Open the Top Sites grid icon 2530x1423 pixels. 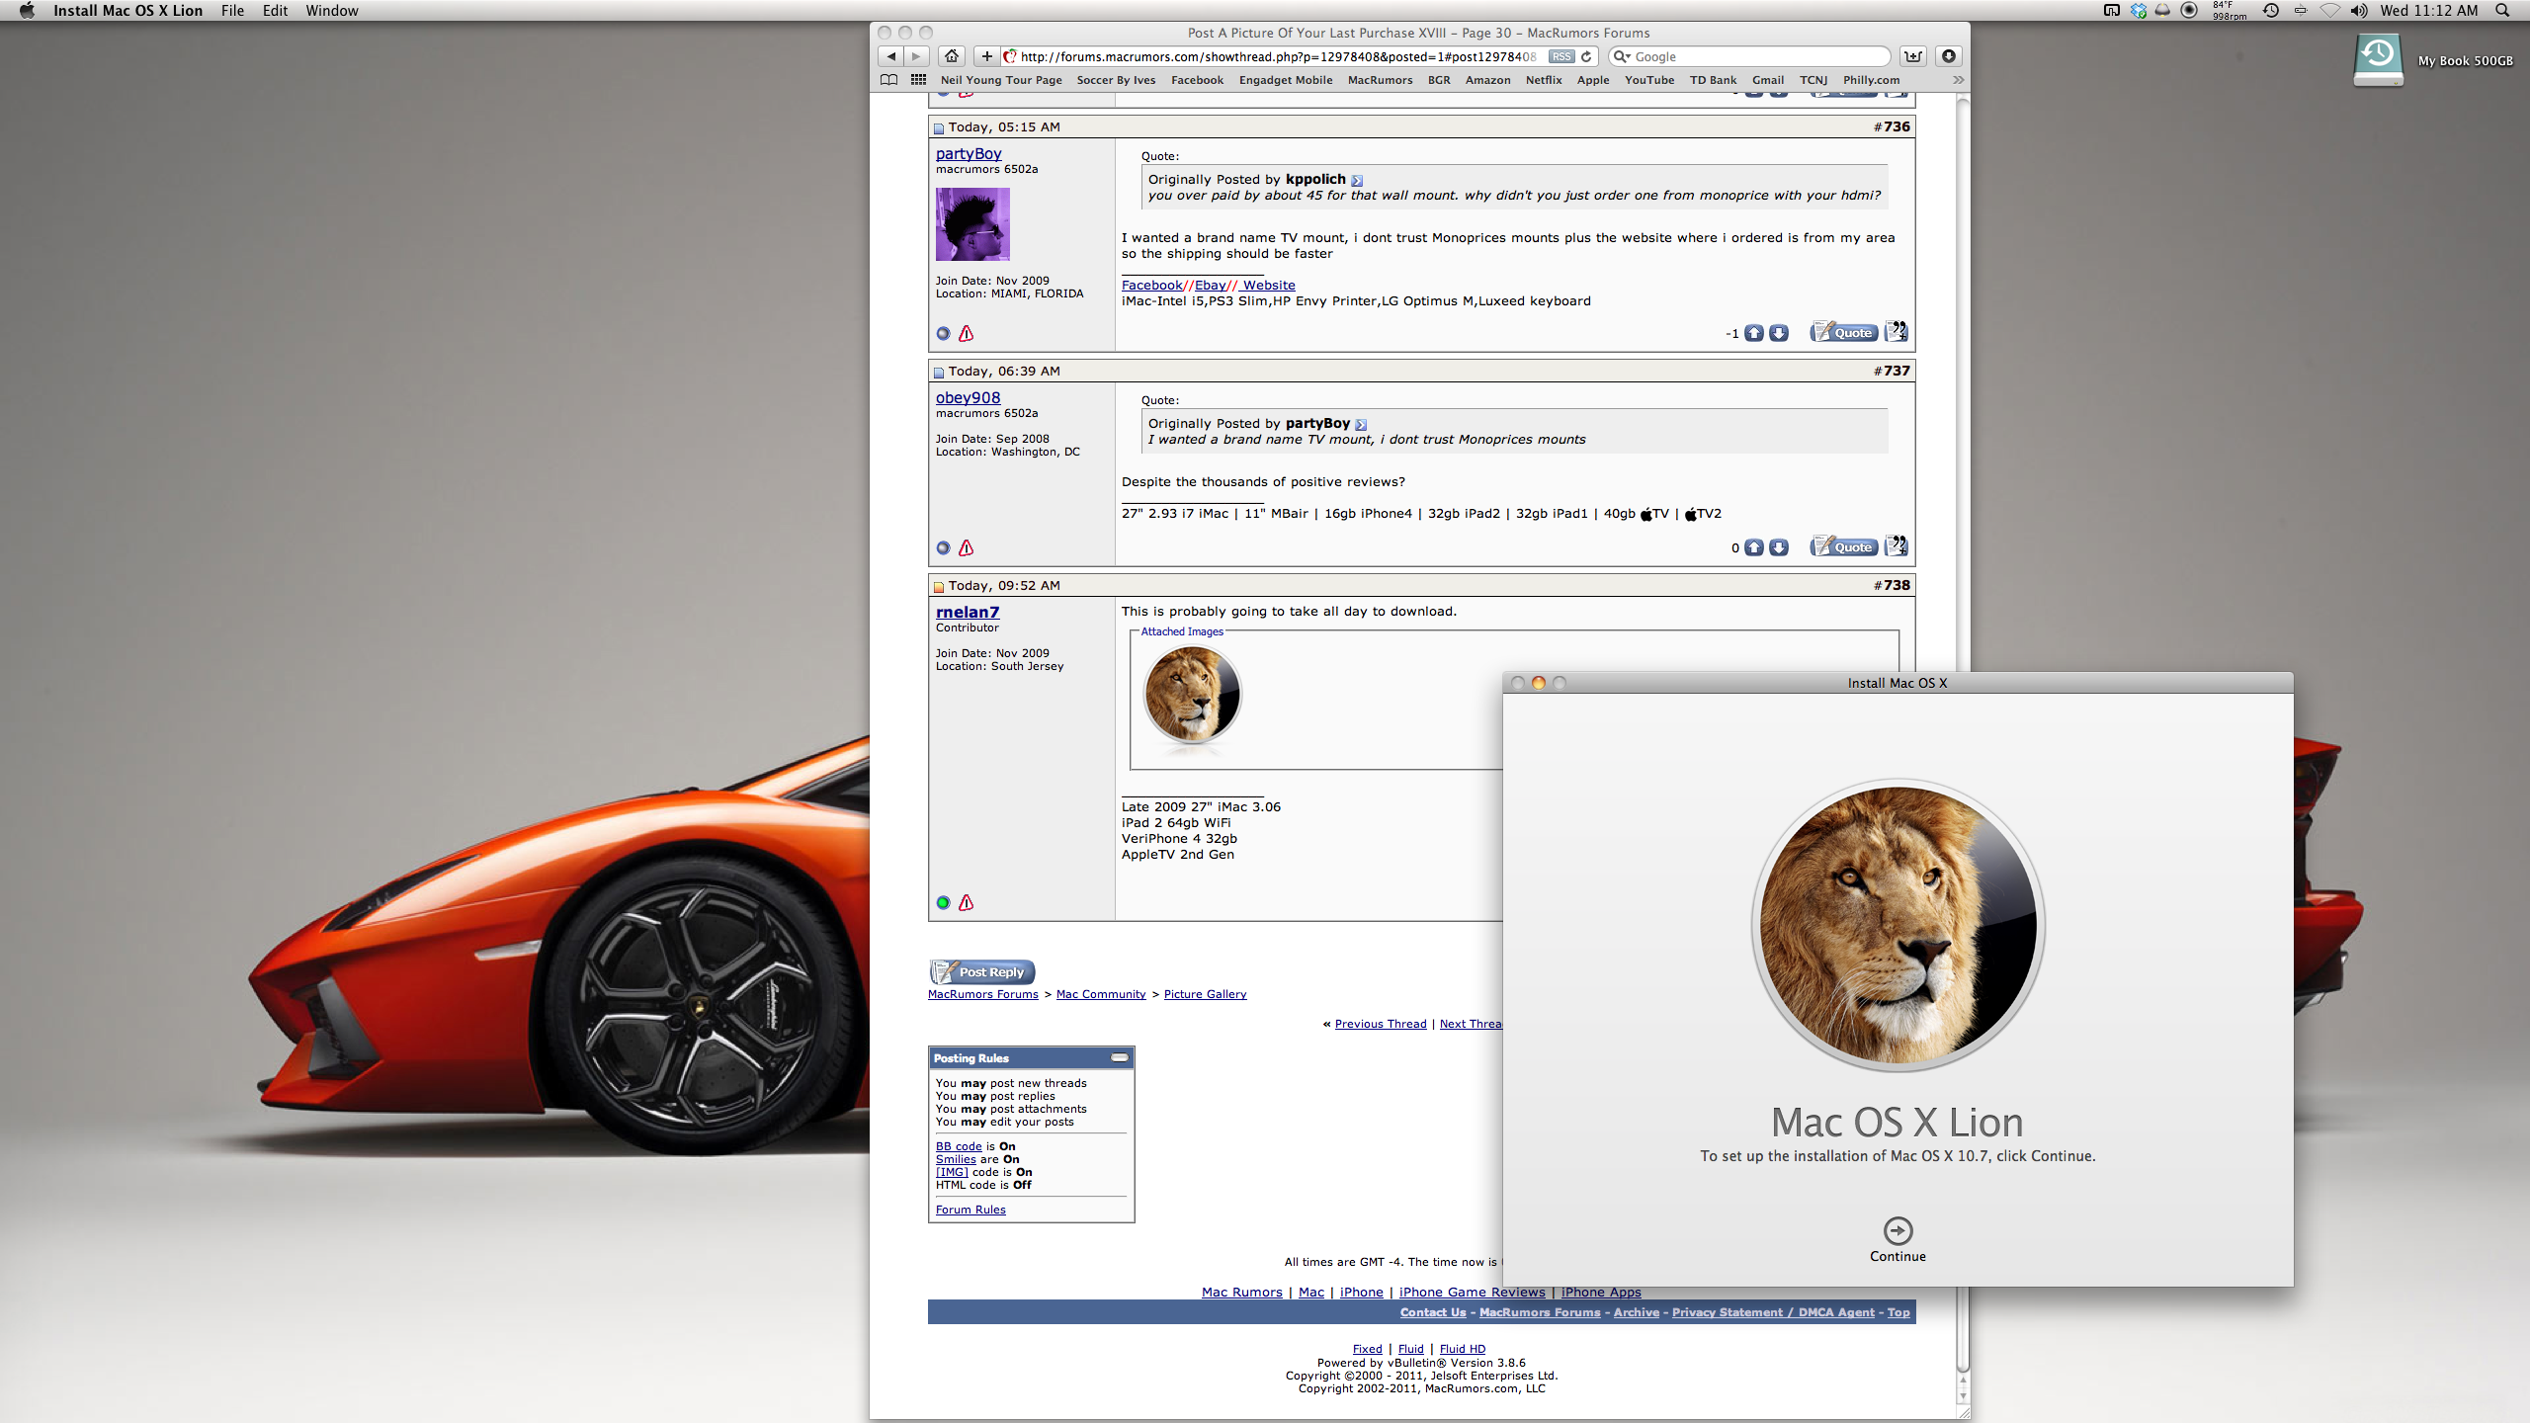click(x=918, y=80)
